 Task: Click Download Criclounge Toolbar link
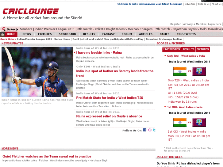(x=164, y=39)
